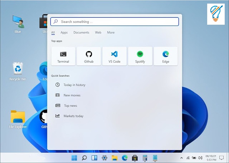Switch to the Web tab

pos(98,33)
